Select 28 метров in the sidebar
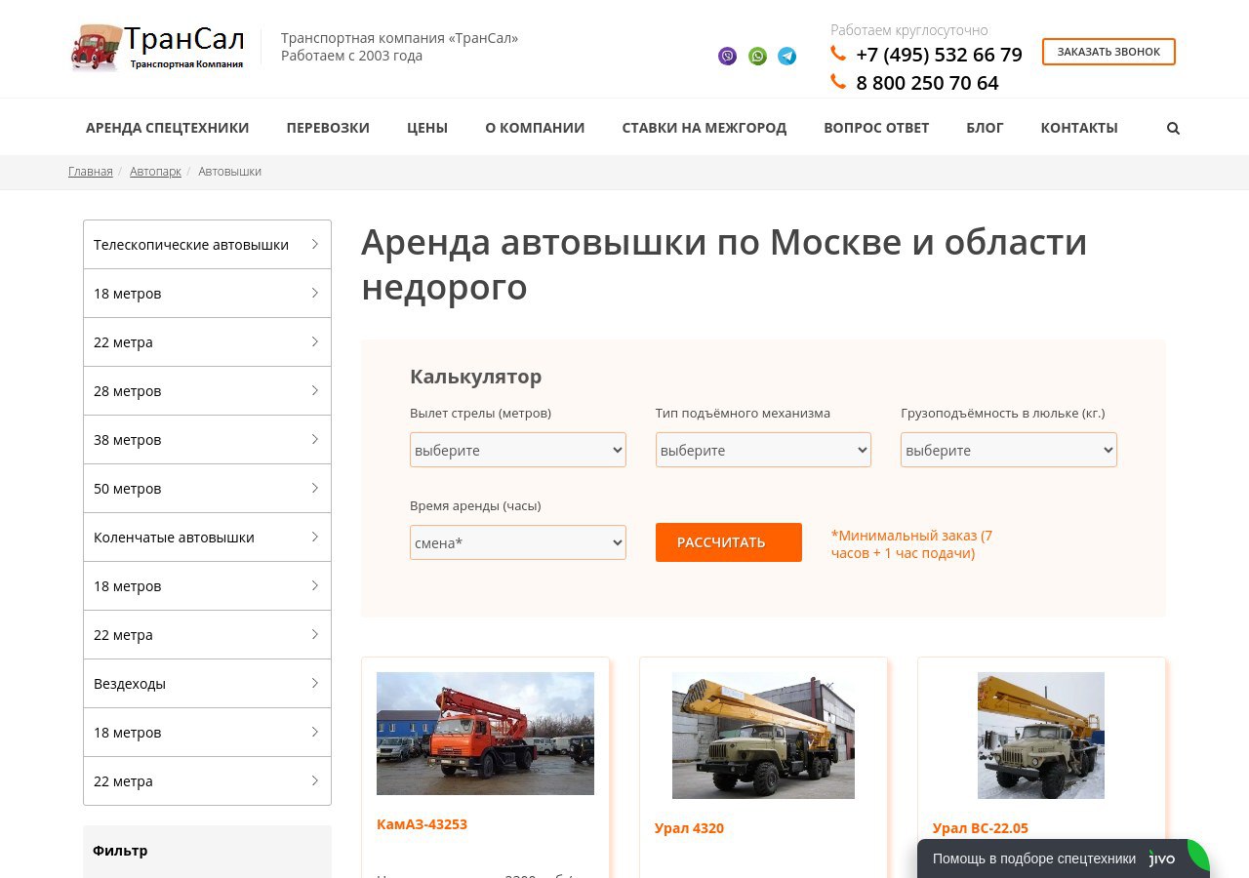1249x878 pixels. coord(207,391)
